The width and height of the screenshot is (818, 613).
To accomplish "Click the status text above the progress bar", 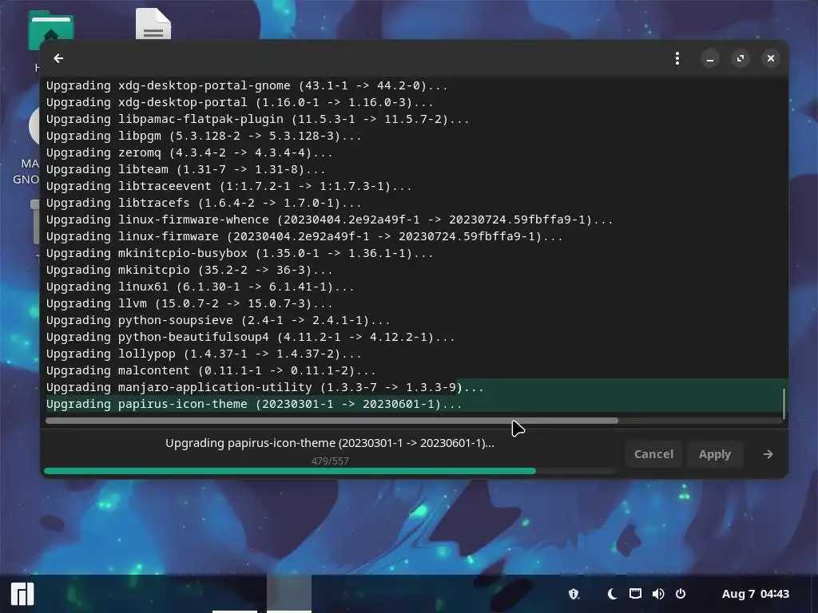I will point(330,443).
